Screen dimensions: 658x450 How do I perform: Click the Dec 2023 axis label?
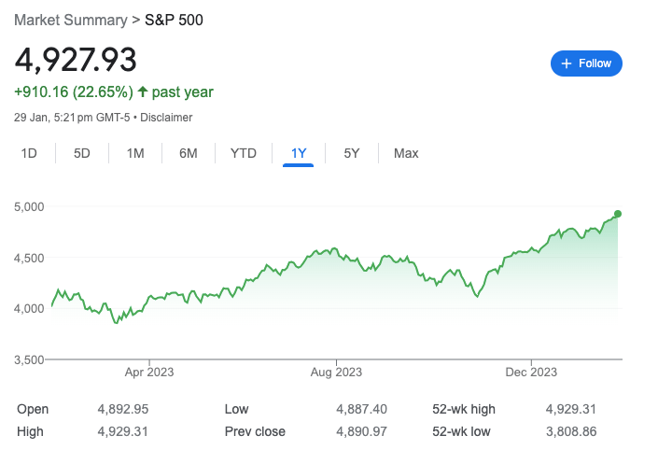(531, 372)
